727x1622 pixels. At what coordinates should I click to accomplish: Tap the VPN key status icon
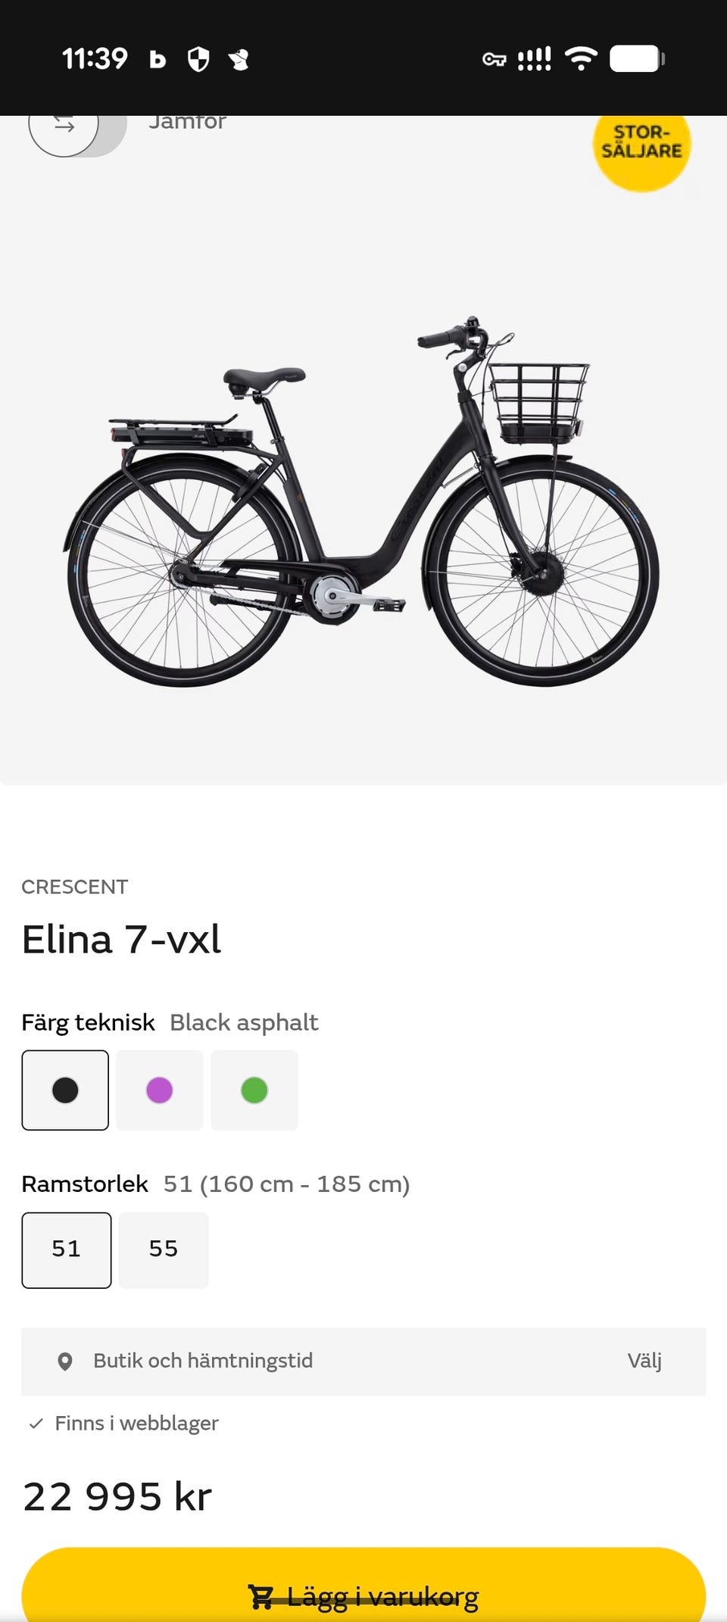pos(494,59)
